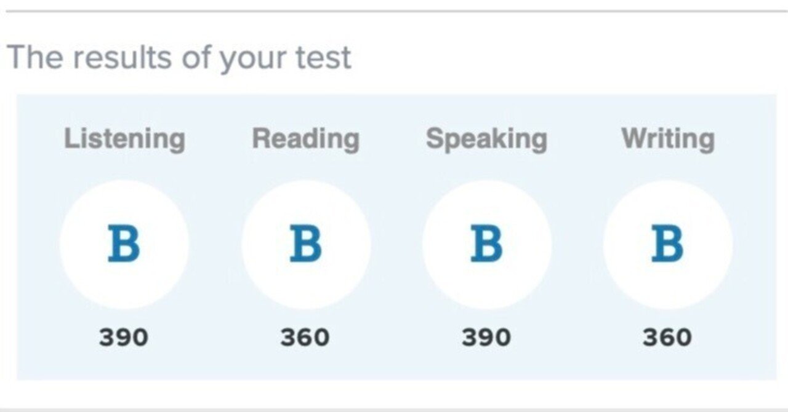788x412 pixels.
Task: Click the top horizontal divider line
Action: [x=394, y=11]
